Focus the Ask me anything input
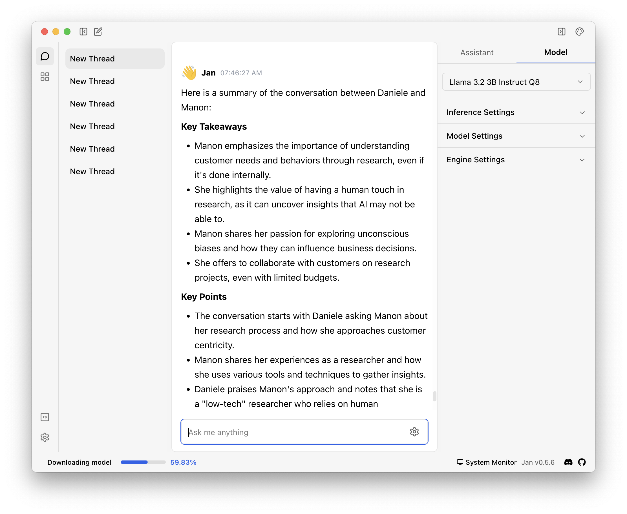Screen dimensions: 627x514 (x=296, y=432)
